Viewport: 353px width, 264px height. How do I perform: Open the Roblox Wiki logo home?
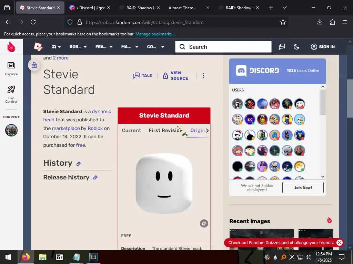click(x=38, y=47)
